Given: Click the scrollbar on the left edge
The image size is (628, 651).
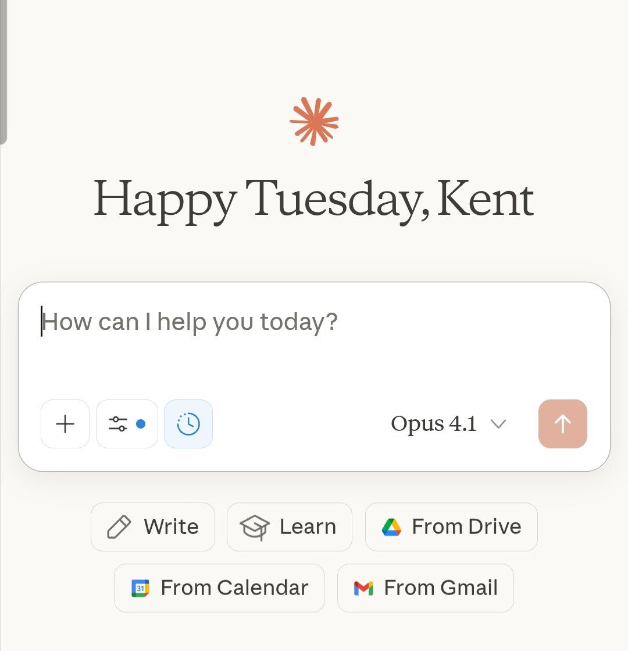Looking at the screenshot, I should [x=3, y=72].
